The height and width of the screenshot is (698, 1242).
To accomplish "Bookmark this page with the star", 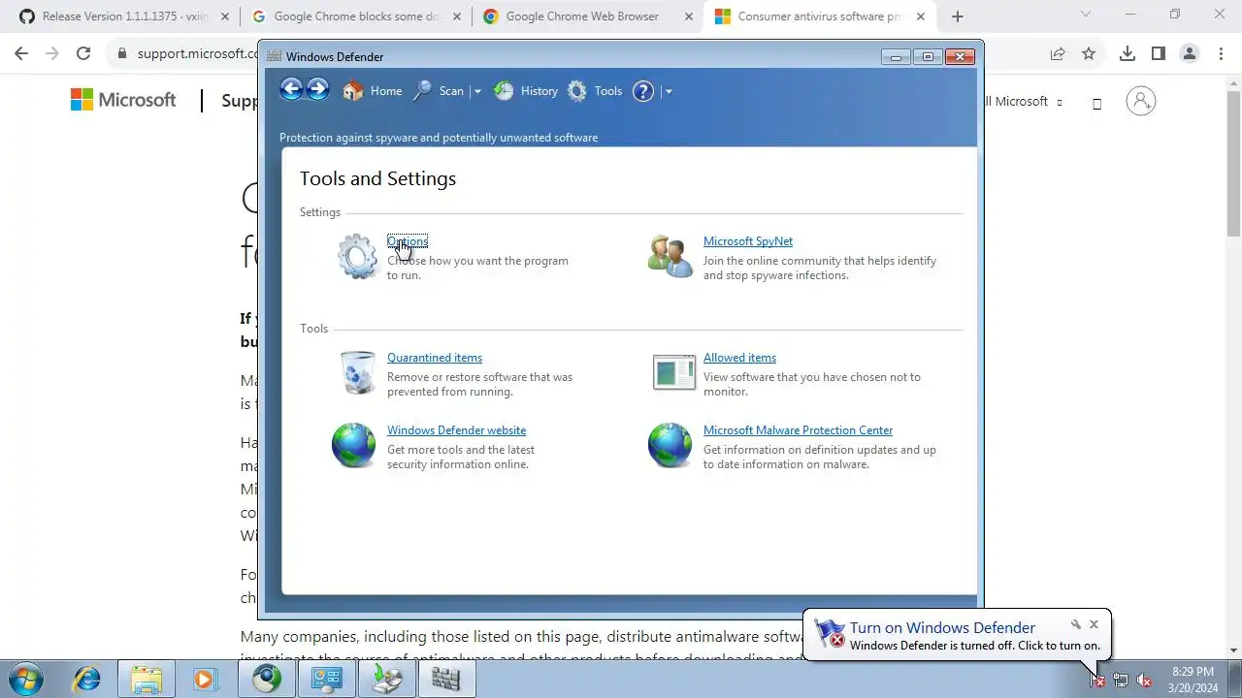I will pyautogui.click(x=1089, y=53).
